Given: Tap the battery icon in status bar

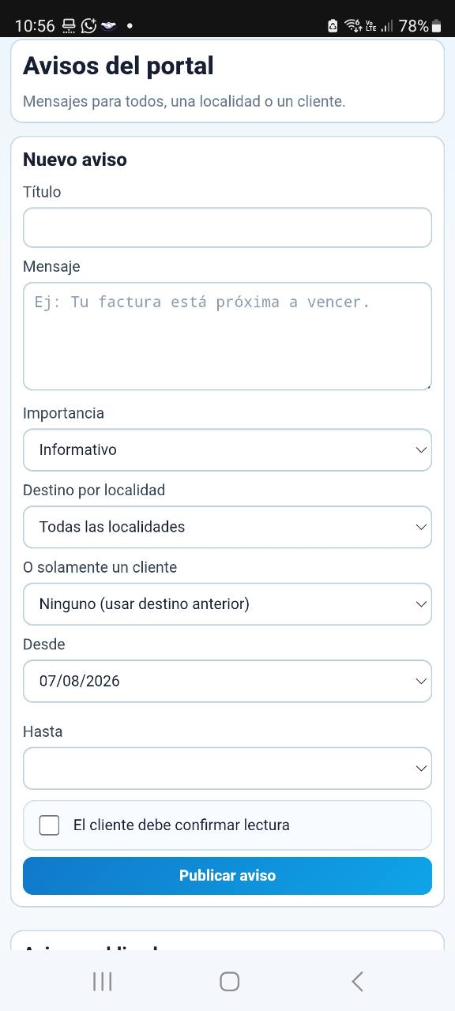Looking at the screenshot, I should click(437, 26).
